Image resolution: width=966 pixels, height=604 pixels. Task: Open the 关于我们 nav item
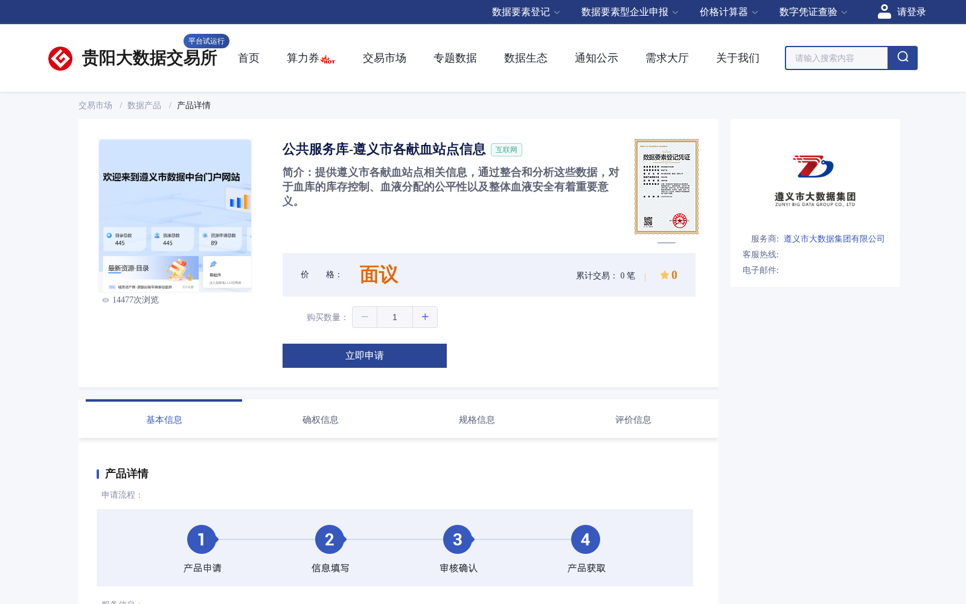(x=738, y=58)
